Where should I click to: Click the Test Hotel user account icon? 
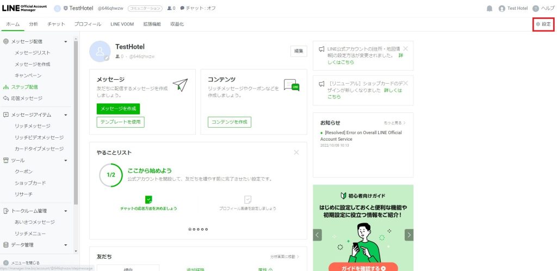coord(502,8)
